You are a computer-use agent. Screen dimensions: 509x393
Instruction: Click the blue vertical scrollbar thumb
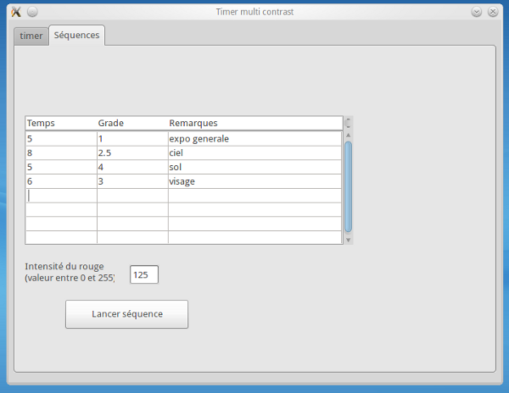click(348, 186)
